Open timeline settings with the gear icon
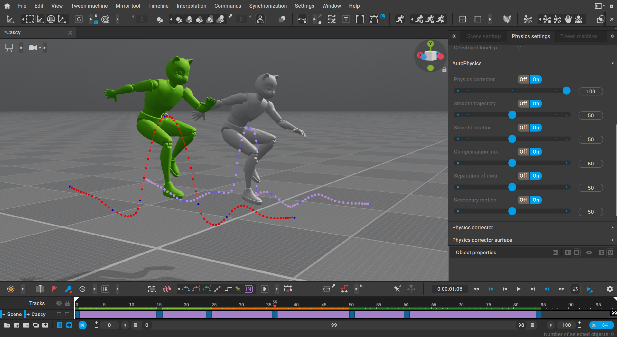This screenshot has width=617, height=337. click(x=610, y=289)
